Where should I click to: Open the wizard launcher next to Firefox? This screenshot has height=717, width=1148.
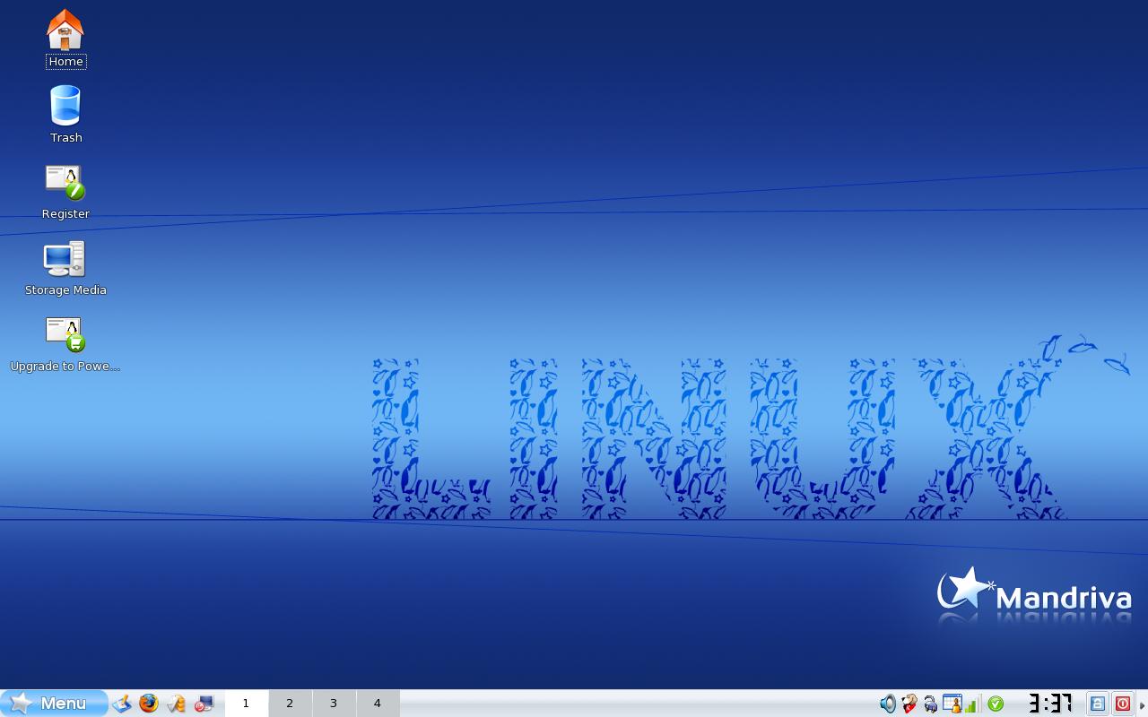(x=177, y=704)
